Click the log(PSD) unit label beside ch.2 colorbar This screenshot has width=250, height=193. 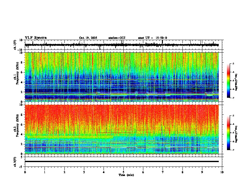236,134
